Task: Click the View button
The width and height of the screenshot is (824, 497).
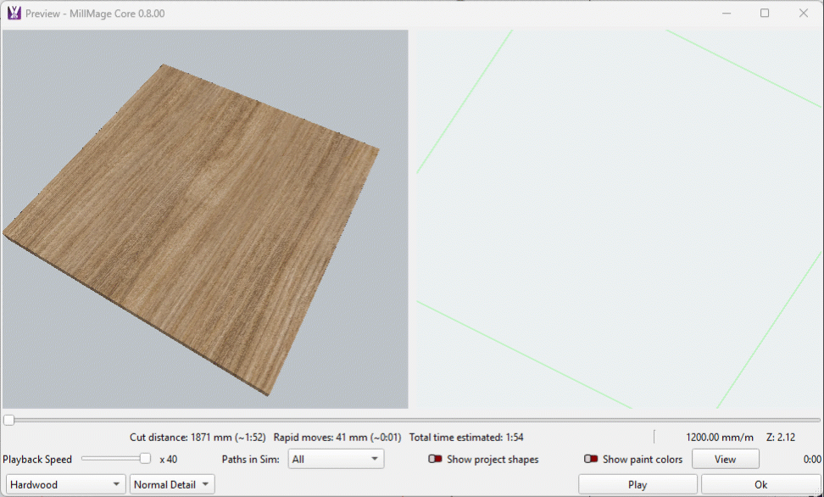Action: pyautogui.click(x=725, y=460)
